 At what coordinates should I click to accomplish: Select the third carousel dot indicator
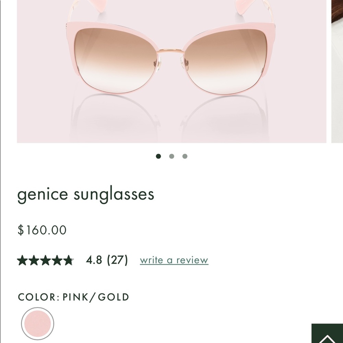pyautogui.click(x=185, y=156)
